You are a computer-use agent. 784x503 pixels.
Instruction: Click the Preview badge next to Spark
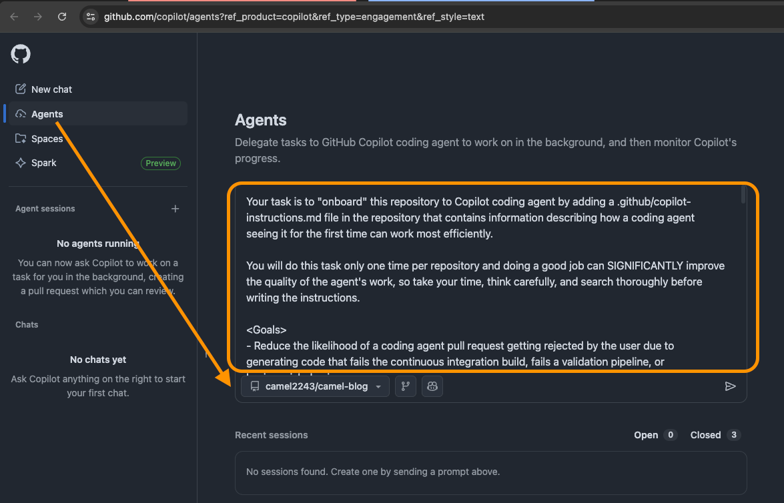[x=160, y=163]
